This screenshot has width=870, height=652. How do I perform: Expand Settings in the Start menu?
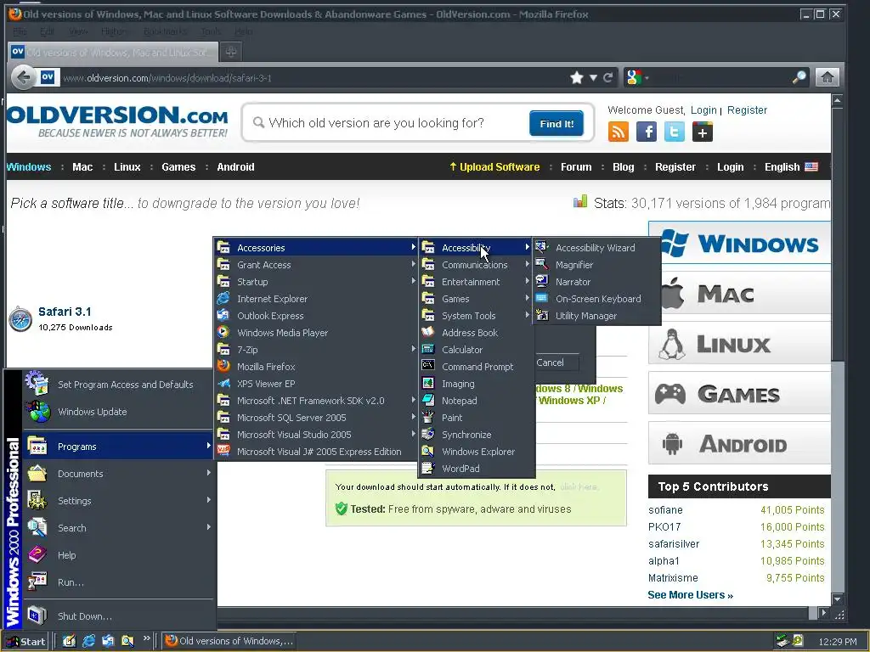(118, 501)
